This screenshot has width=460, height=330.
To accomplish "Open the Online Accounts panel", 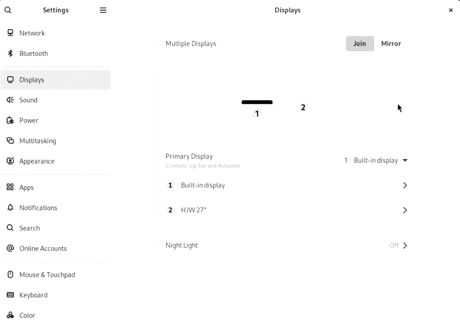I will tap(43, 249).
